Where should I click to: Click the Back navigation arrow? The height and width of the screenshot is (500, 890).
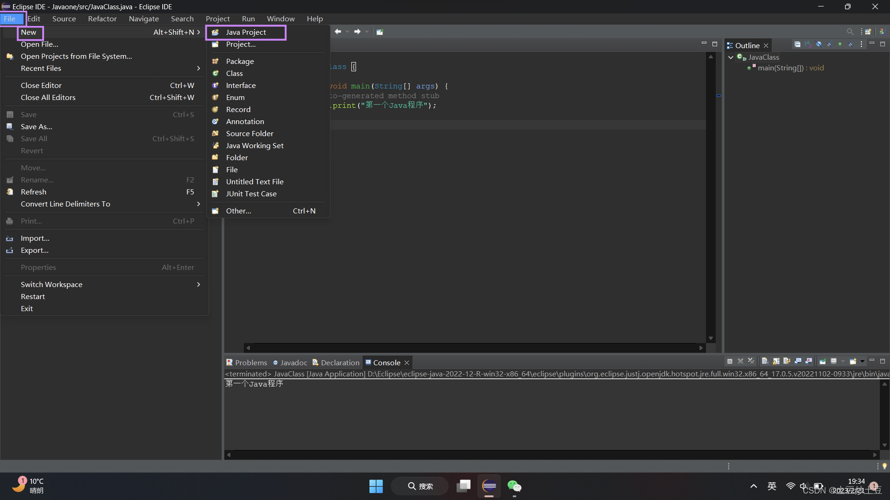point(338,31)
